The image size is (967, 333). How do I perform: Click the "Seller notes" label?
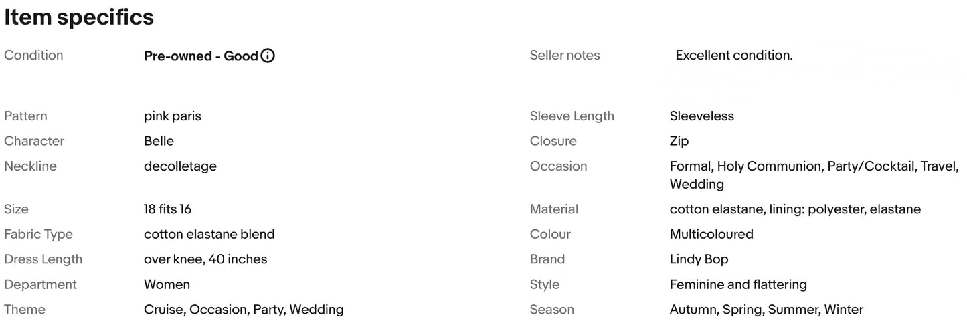coord(565,55)
